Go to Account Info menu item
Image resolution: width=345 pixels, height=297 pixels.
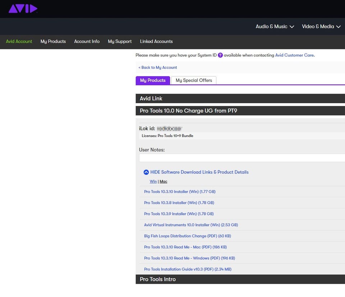pyautogui.click(x=87, y=41)
